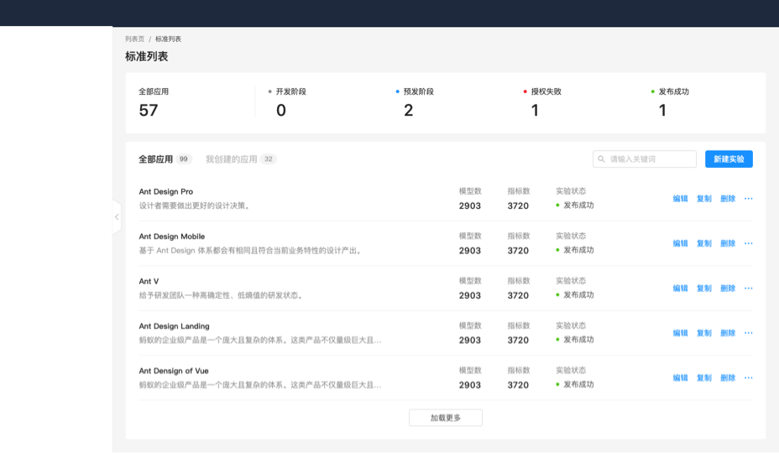Image resolution: width=779 pixels, height=453 pixels.
Task: Copy the Ant Design Pro entry
Action: coord(704,199)
